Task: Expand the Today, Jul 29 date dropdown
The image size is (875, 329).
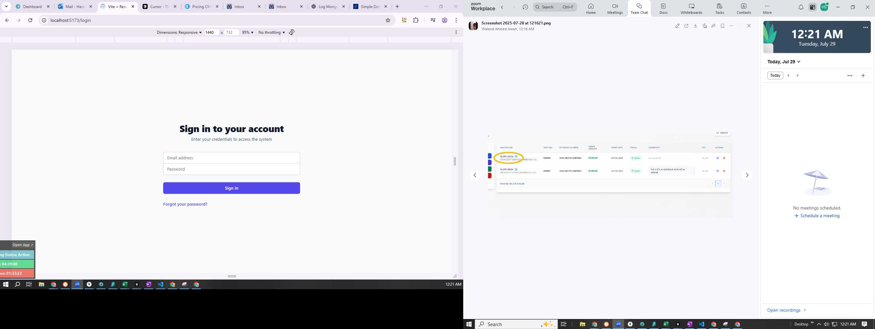Action: (784, 62)
